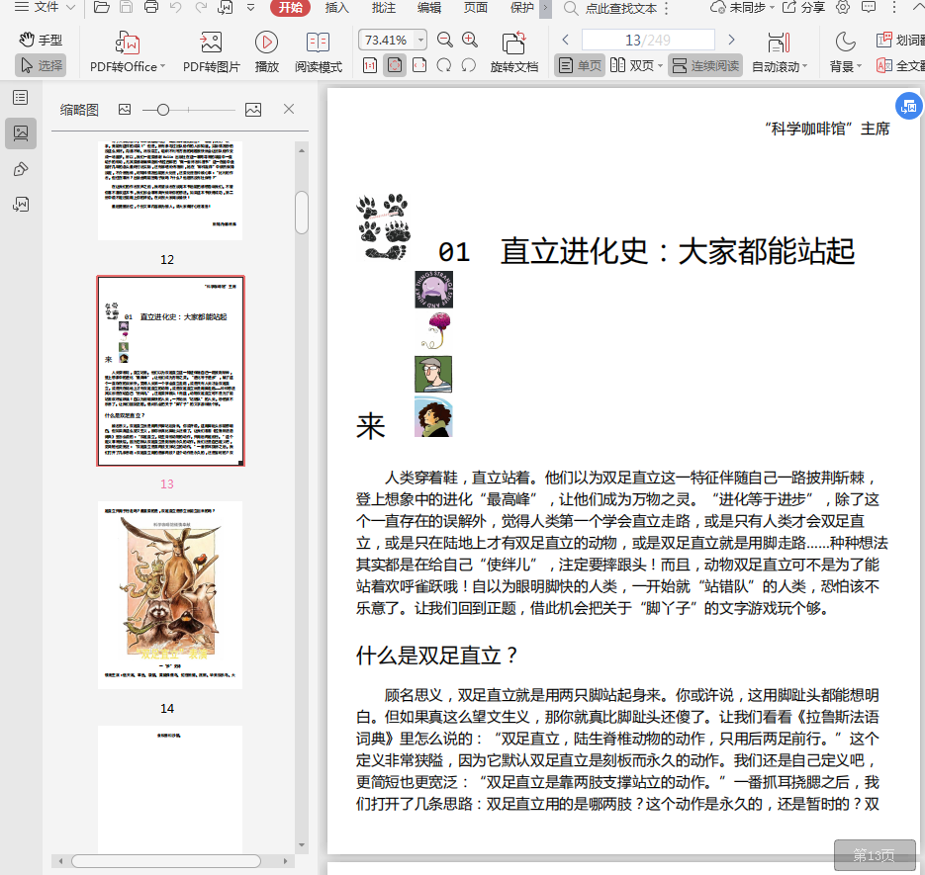Click the 旋转文档 rotate document icon

(513, 44)
